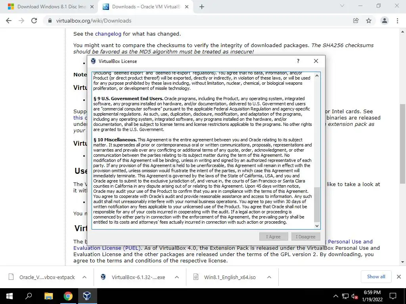Viewport: 406px width, 304px height.
Task: Expand options for the vbox-extpack download
Action: click(84, 277)
